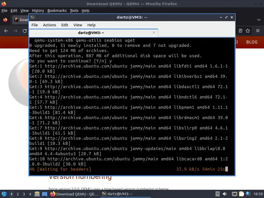The width and height of the screenshot is (264, 198).
Task: Bookmark this page with the star
Action: pos(248,31)
